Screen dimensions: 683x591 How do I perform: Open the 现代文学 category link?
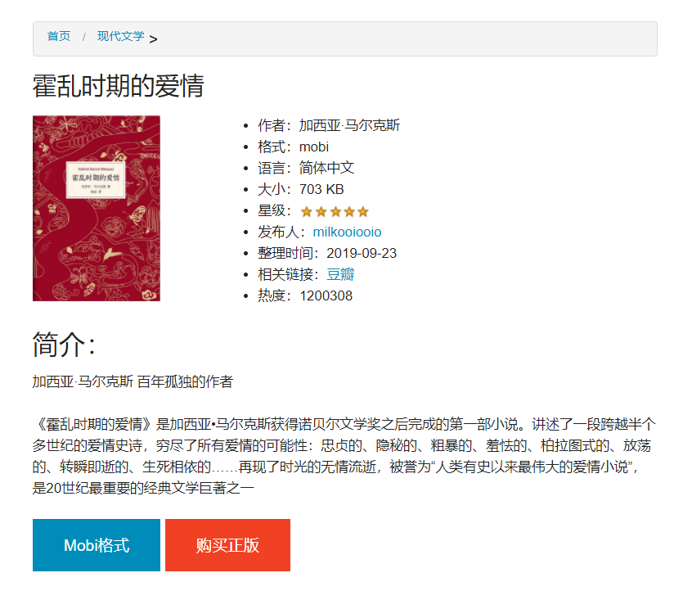pyautogui.click(x=121, y=36)
